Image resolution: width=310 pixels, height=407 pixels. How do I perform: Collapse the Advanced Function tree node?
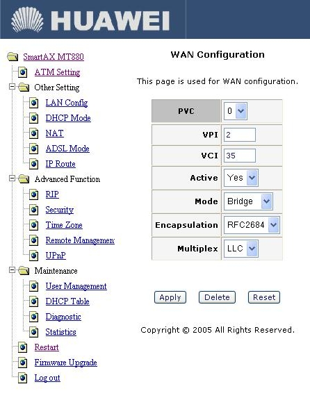[12, 178]
